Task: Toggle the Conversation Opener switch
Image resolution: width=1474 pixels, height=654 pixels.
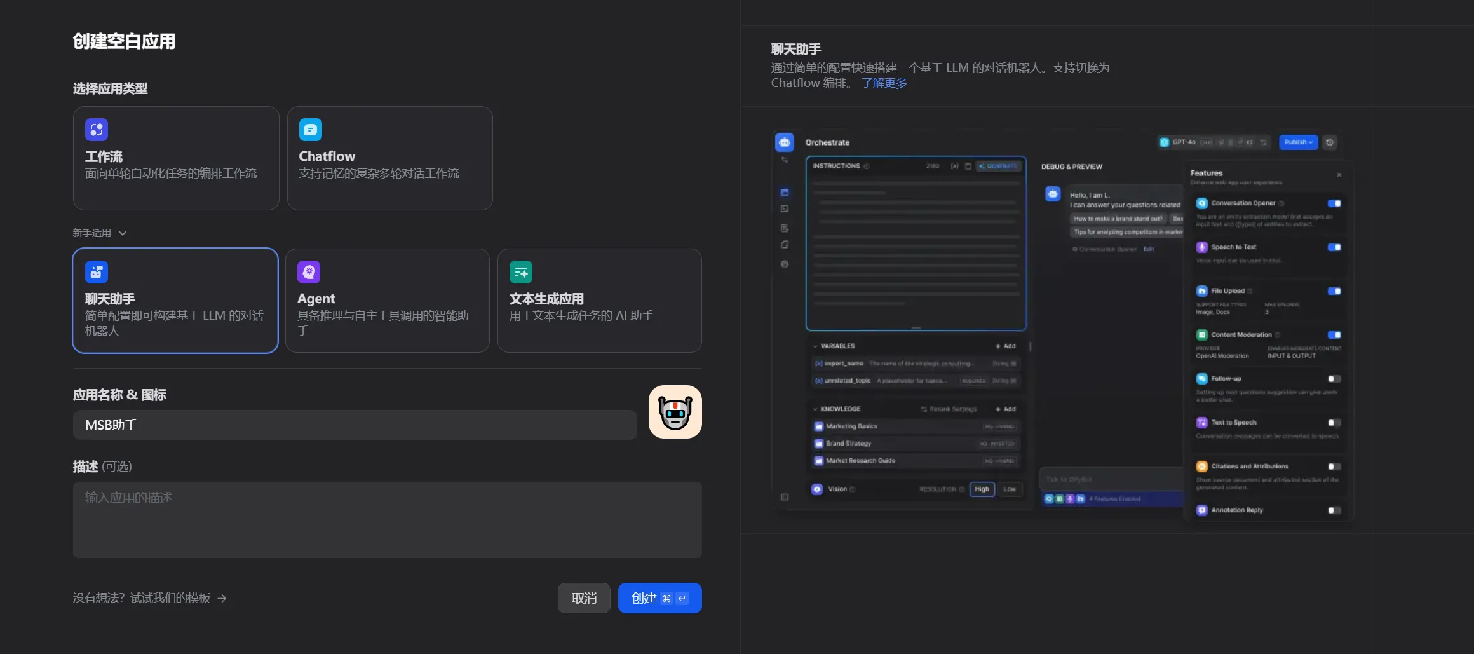Action: (x=1334, y=203)
